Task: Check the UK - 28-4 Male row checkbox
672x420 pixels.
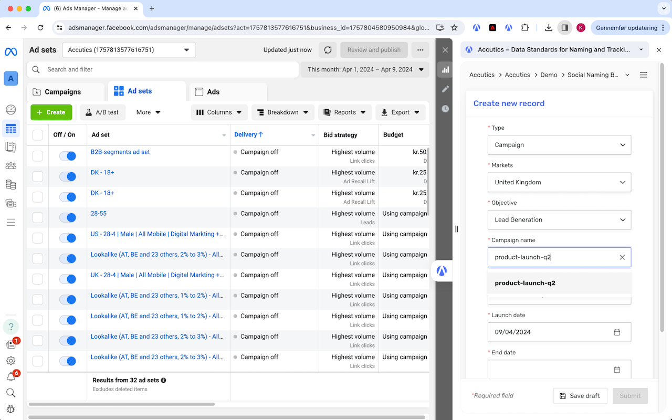Action: [38, 279]
